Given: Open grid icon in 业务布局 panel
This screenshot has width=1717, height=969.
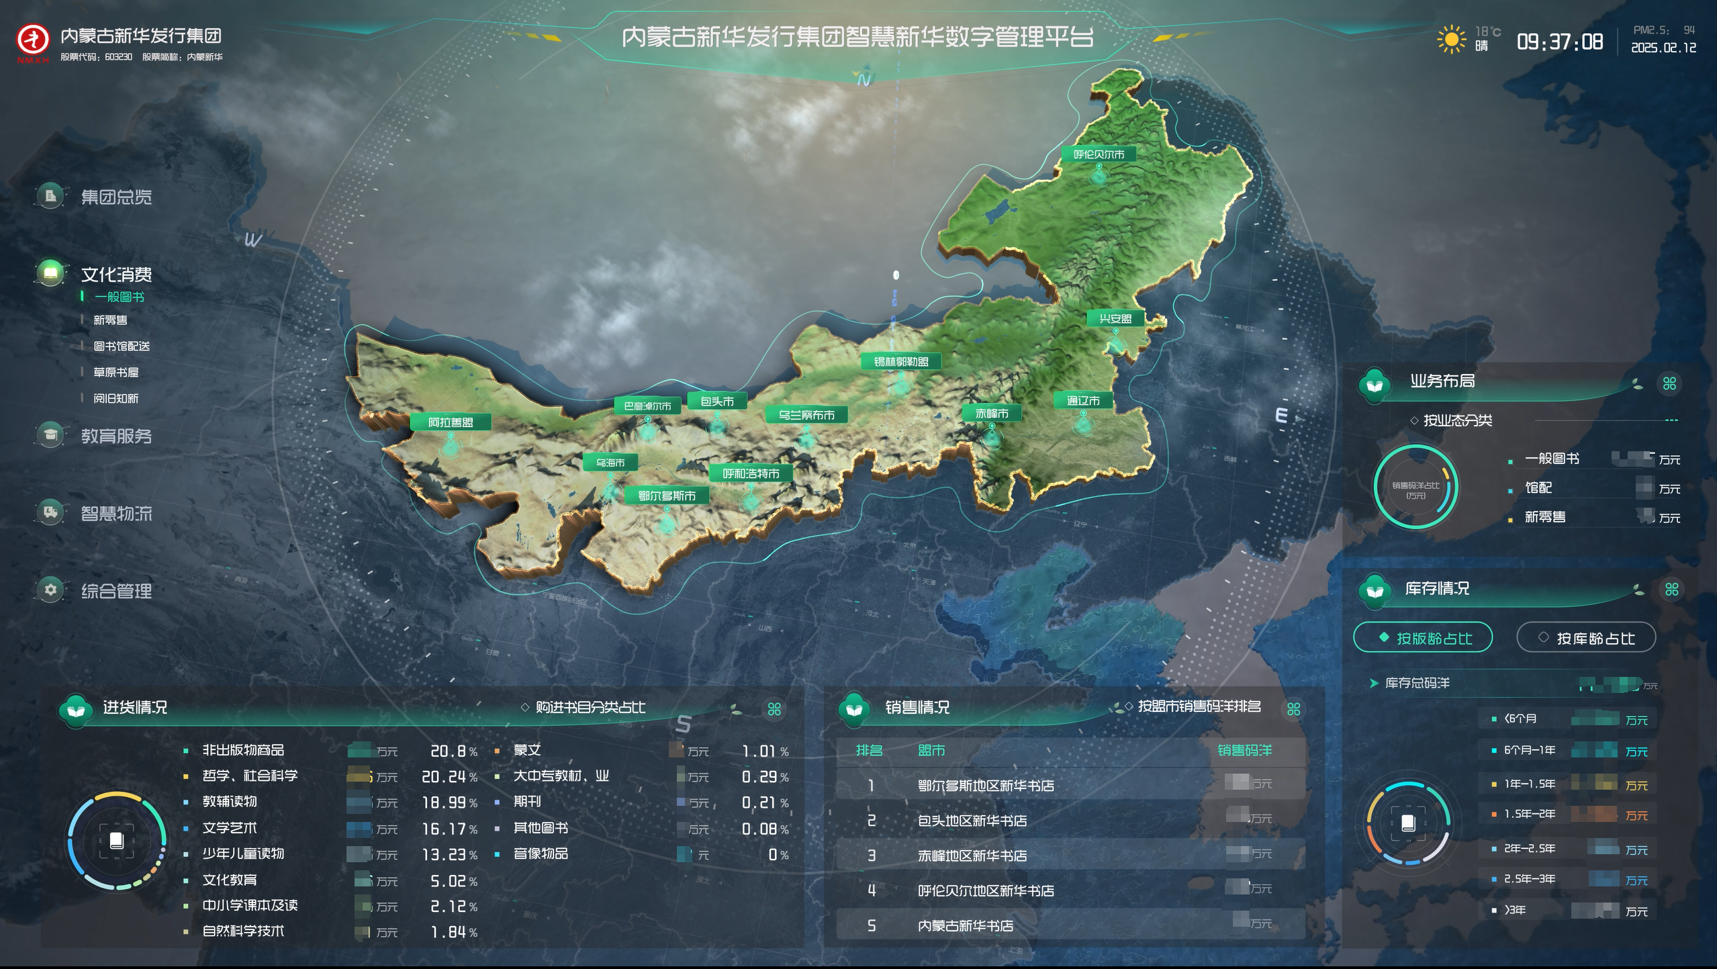Looking at the screenshot, I should [1670, 383].
